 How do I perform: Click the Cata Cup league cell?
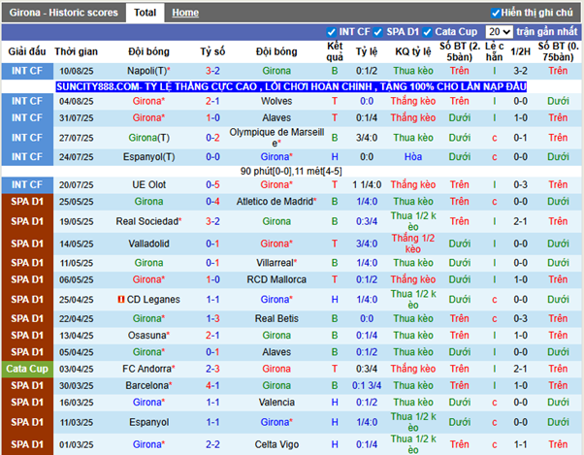point(27,369)
